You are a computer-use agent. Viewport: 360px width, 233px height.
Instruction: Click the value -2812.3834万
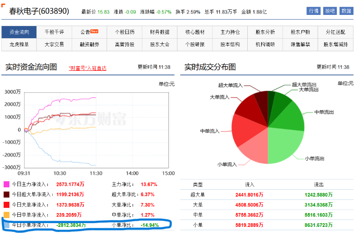click(x=71, y=225)
